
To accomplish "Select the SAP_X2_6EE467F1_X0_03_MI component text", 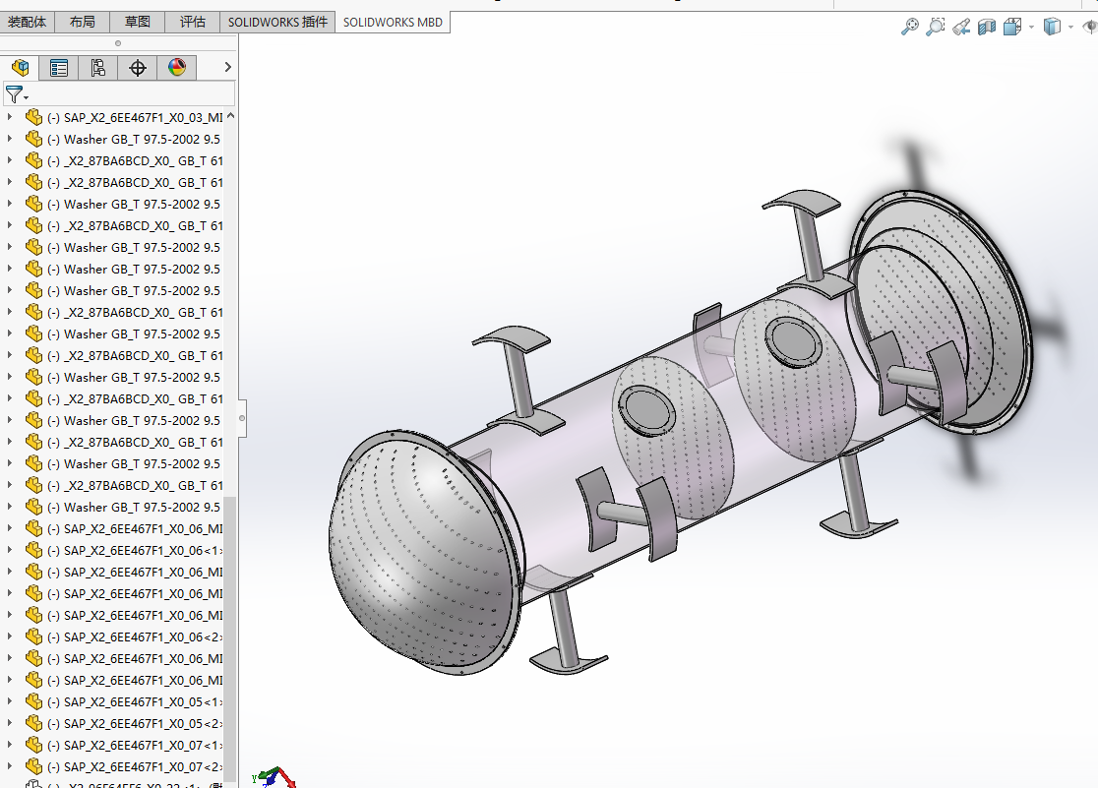I will pyautogui.click(x=135, y=118).
